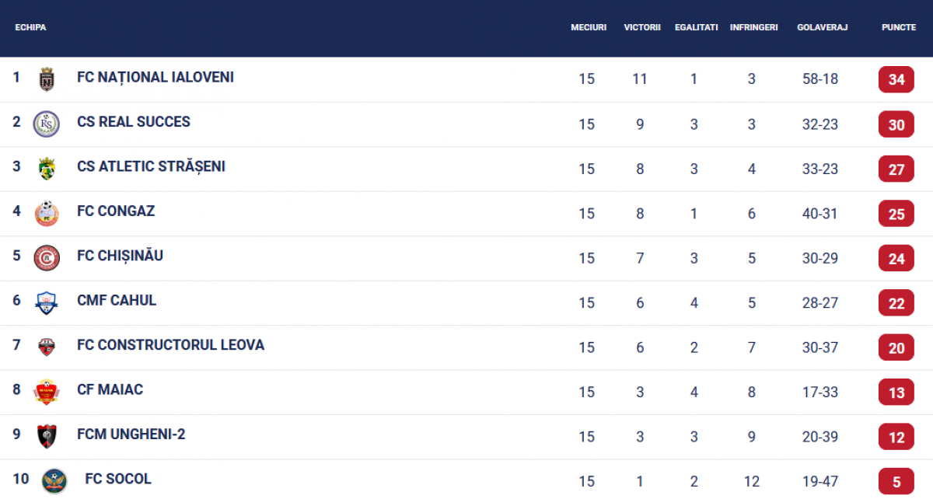This screenshot has width=933, height=499.
Task: Click the FC Socol club emblem
Action: (54, 481)
